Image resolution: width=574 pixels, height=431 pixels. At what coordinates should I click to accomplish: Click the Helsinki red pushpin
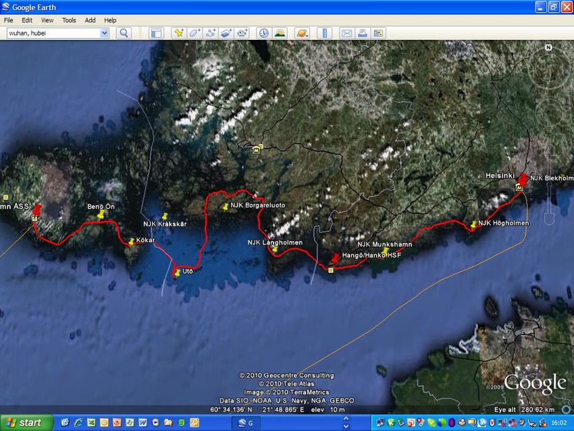click(522, 180)
